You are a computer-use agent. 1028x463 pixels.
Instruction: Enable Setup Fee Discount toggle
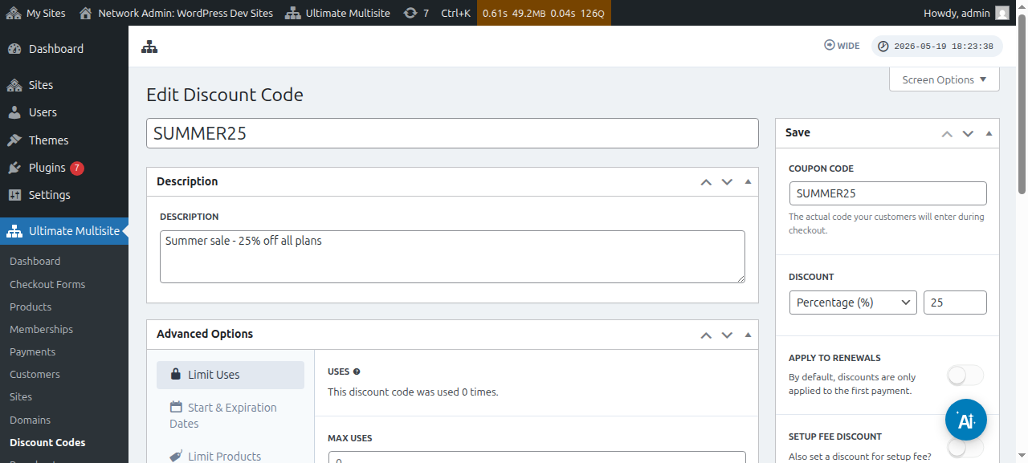(965, 448)
